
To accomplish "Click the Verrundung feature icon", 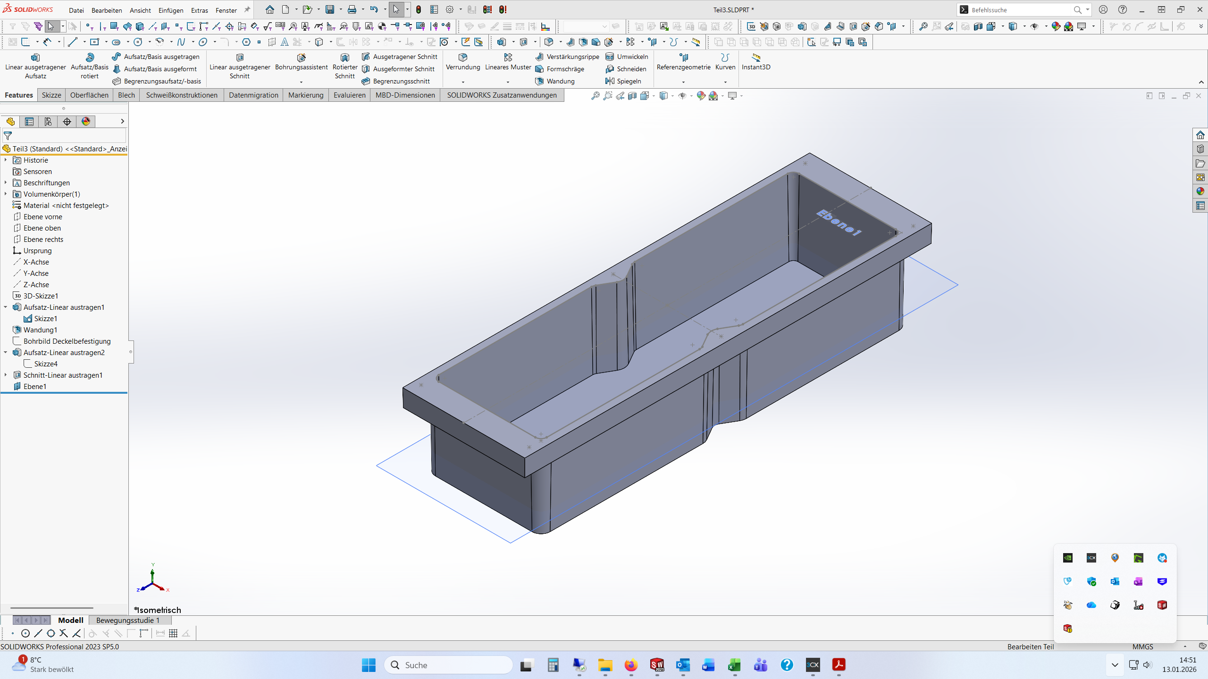I will [462, 57].
